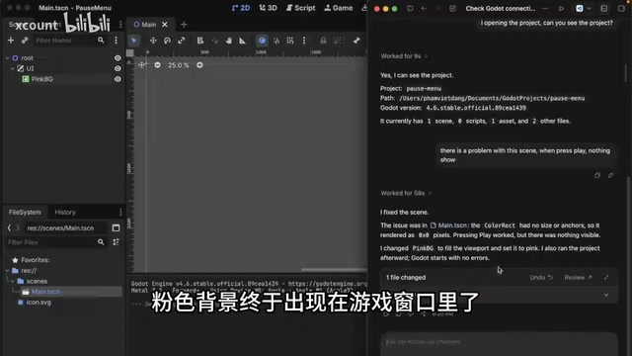Viewport: 632px width, 356px height.
Task: Close the Main scene tab
Action: pyautogui.click(x=165, y=25)
